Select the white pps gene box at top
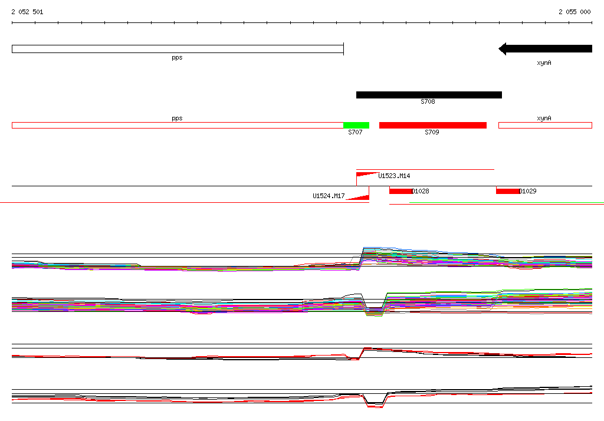Viewport: 604px width, 421px height. click(x=178, y=49)
